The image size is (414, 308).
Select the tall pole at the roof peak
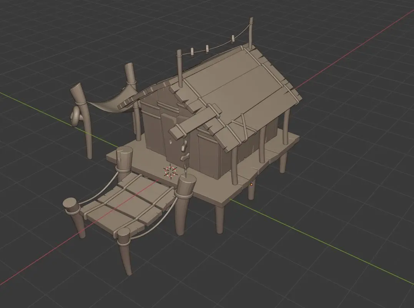(250, 34)
